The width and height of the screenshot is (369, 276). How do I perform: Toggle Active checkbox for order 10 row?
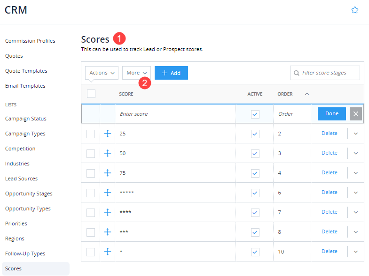(x=255, y=252)
